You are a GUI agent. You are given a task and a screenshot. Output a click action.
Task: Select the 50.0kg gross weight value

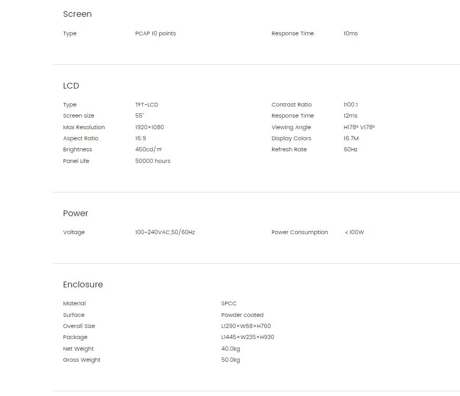click(x=231, y=360)
